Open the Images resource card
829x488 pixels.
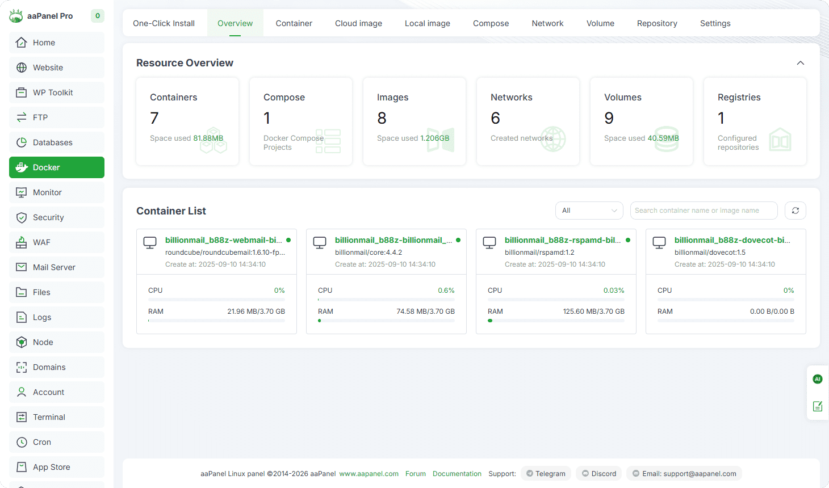414,121
